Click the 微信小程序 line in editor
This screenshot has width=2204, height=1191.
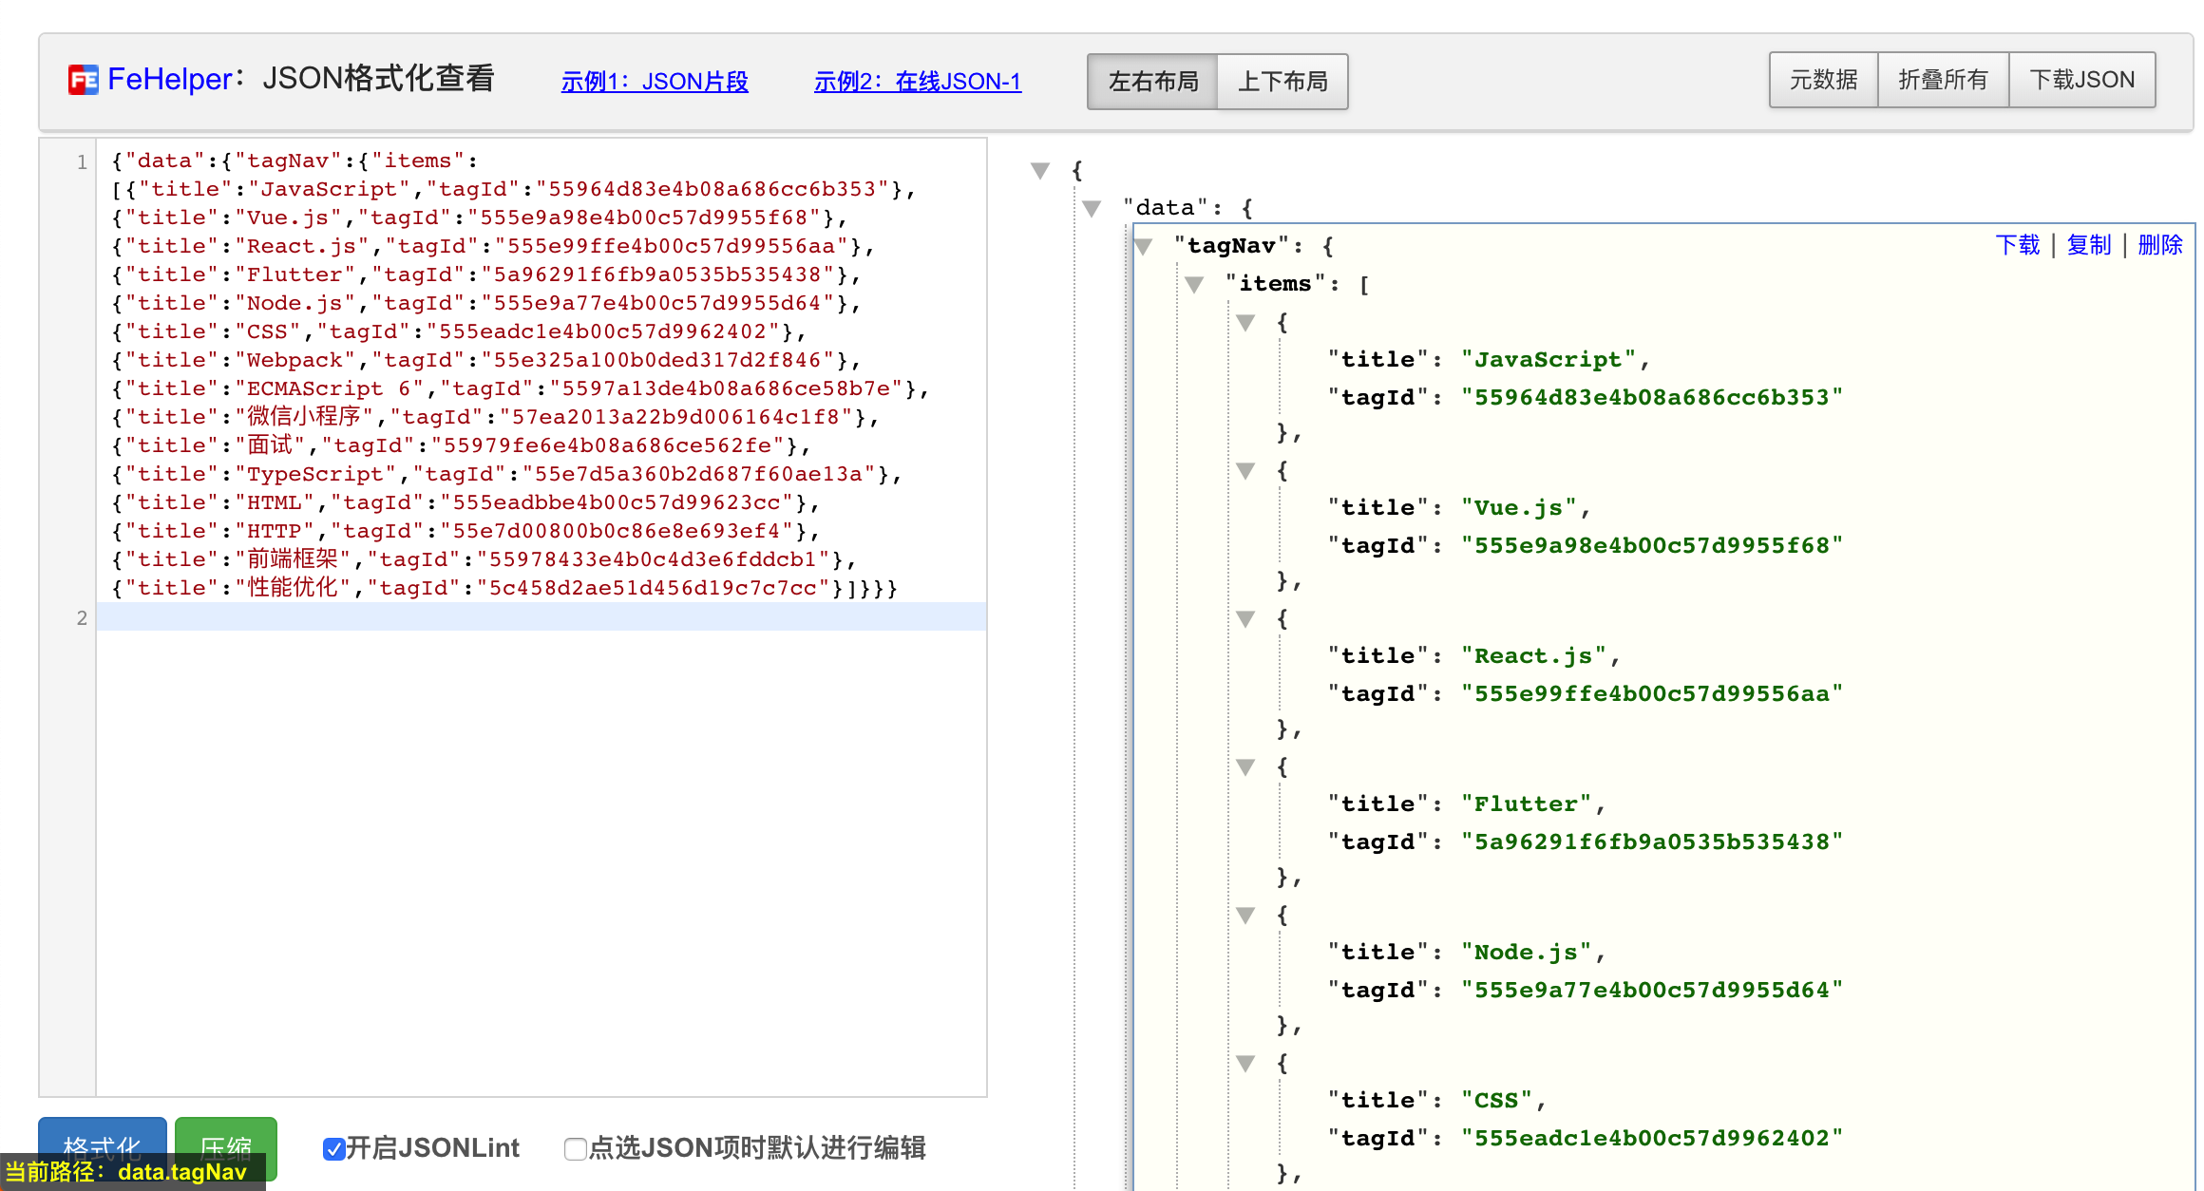[x=495, y=418]
